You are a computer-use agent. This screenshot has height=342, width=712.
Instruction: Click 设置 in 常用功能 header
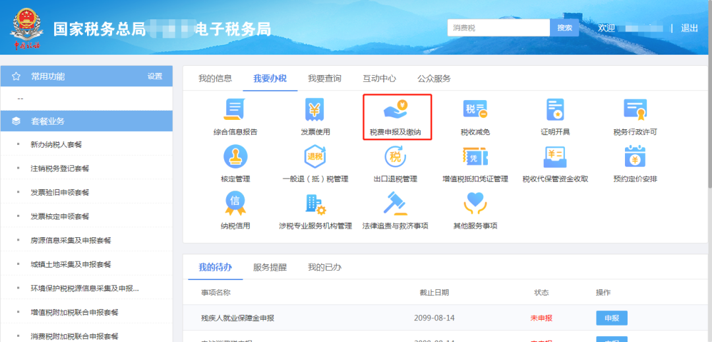pyautogui.click(x=155, y=76)
